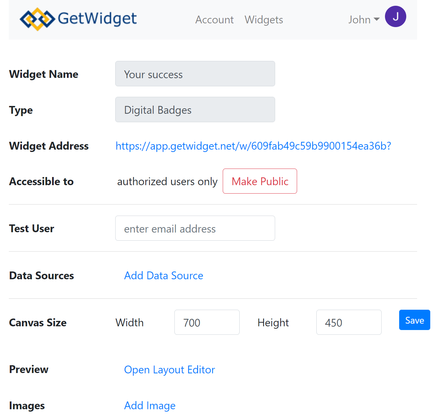Click the 'Data Sources' label
The width and height of the screenshot is (436, 416).
point(42,276)
